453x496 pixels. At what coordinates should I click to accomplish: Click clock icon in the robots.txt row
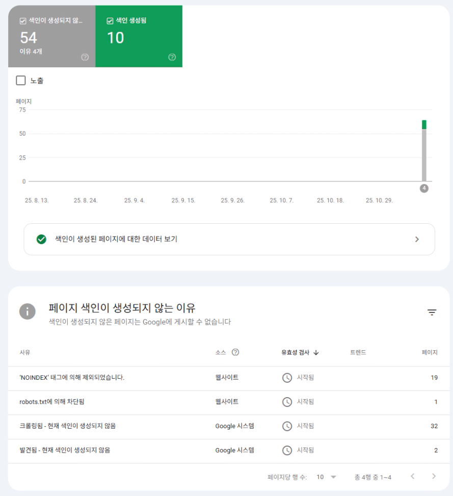click(x=287, y=402)
